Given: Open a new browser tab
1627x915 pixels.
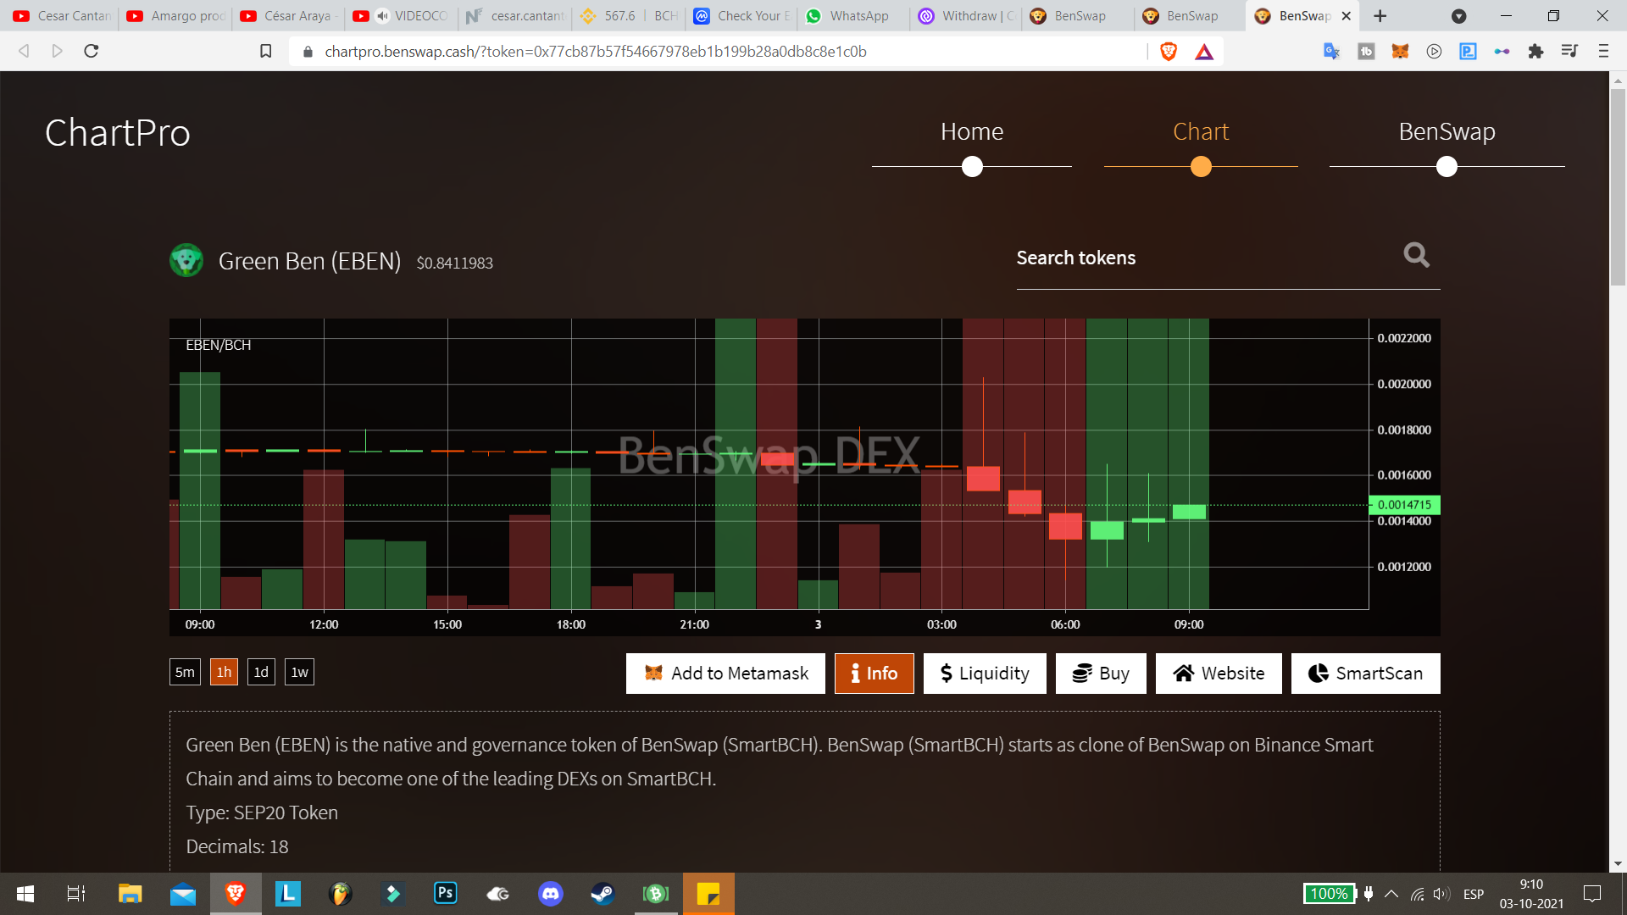Looking at the screenshot, I should [x=1380, y=16].
